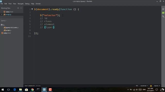Open Google Chrome from taskbar
This screenshot has width=165, height=92.
tap(32, 90)
